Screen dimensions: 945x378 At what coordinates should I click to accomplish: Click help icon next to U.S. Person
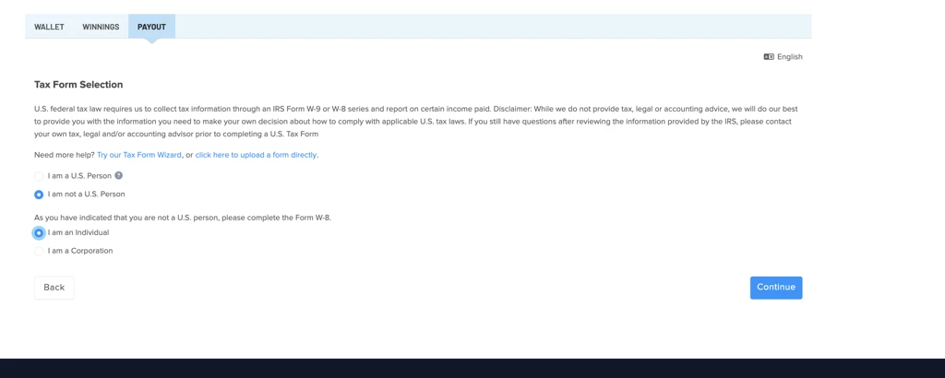pyautogui.click(x=119, y=176)
